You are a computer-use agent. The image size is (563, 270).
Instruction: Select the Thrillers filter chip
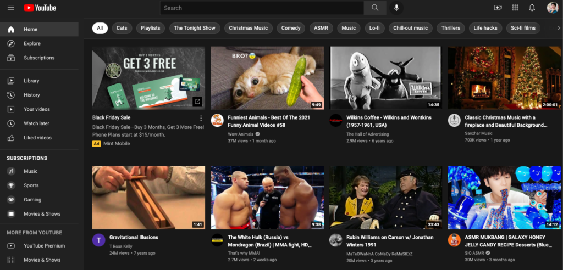(451, 28)
